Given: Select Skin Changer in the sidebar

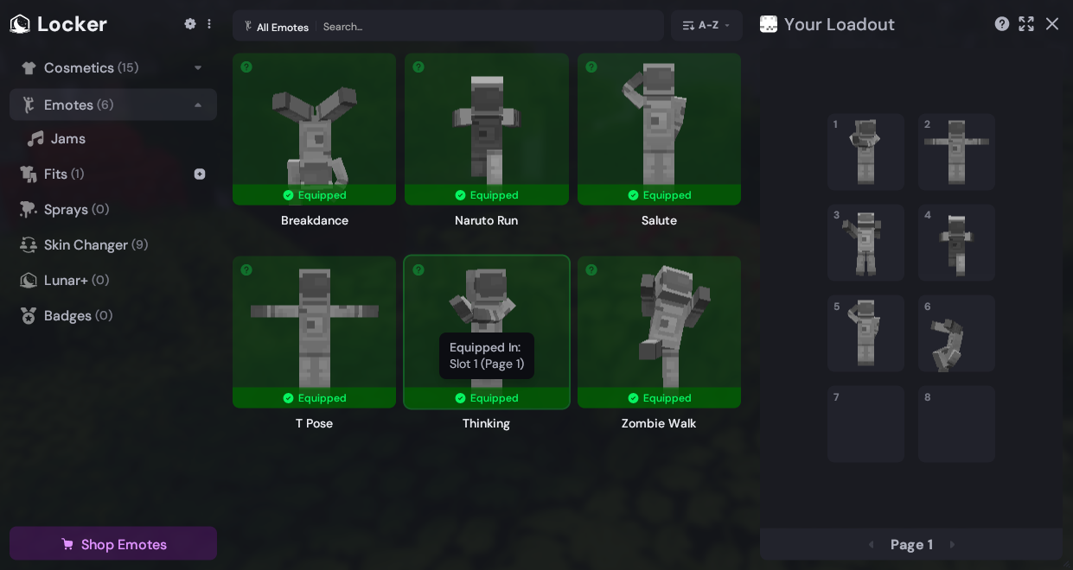Looking at the screenshot, I should pyautogui.click(x=113, y=245).
